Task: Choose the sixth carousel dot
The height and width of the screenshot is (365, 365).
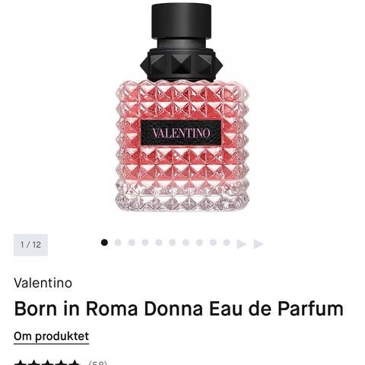Action: pyautogui.click(x=172, y=243)
